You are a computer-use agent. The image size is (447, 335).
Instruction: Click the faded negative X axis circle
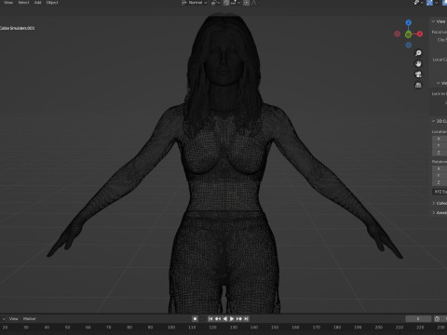click(397, 33)
